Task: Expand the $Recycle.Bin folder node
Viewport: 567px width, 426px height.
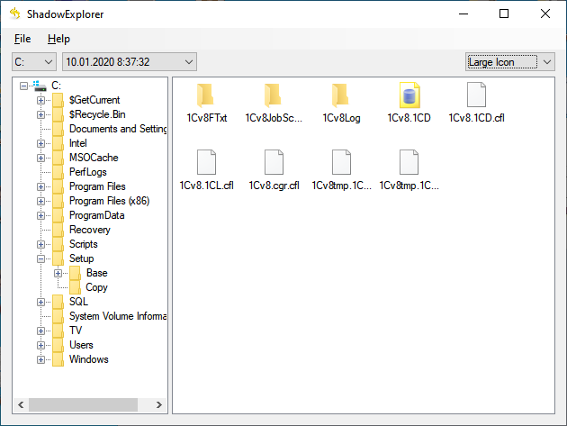Action: coord(40,114)
